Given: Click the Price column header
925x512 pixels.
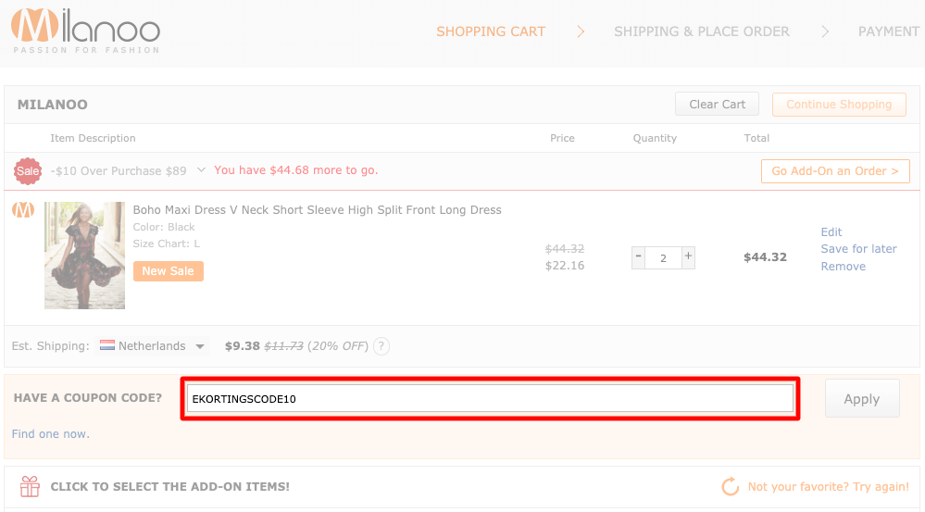Looking at the screenshot, I should [562, 138].
